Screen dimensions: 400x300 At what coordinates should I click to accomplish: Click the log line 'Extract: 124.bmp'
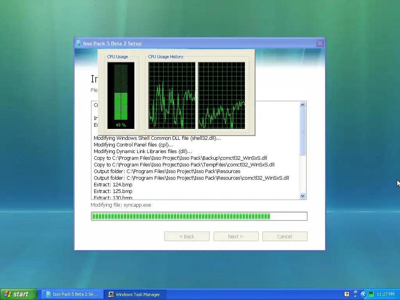[113, 184]
